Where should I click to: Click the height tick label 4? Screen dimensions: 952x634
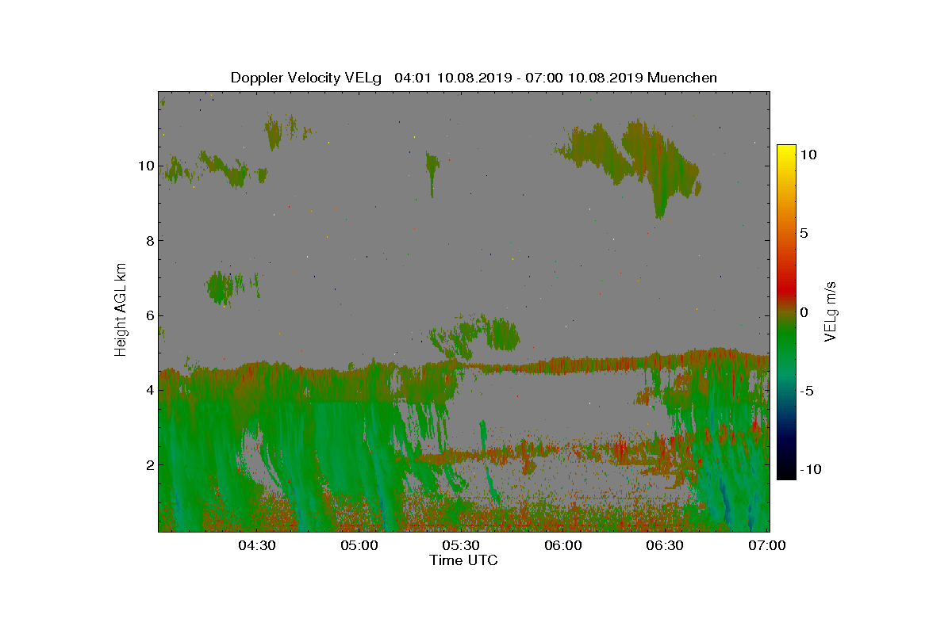(148, 389)
